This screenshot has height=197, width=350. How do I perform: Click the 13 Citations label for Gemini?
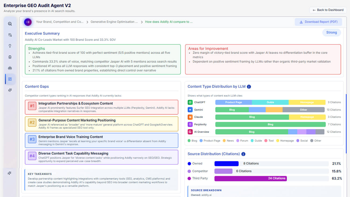[334, 110]
